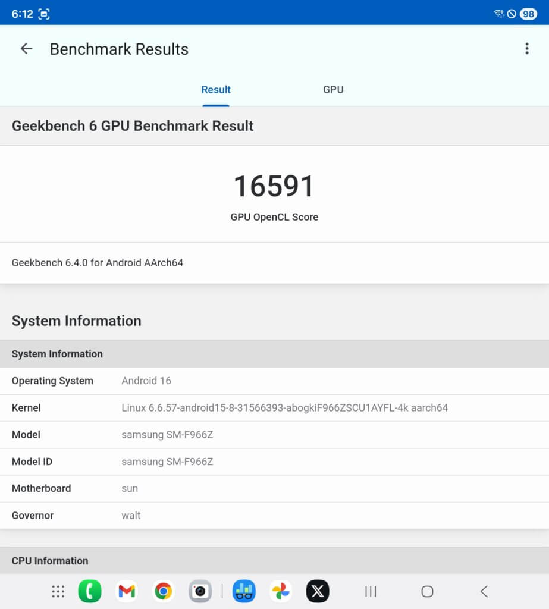Tap the recent apps navigation button
This screenshot has width=549, height=609.
371,592
